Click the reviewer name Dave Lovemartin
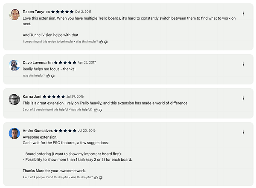256x188 pixels. pyautogui.click(x=38, y=63)
